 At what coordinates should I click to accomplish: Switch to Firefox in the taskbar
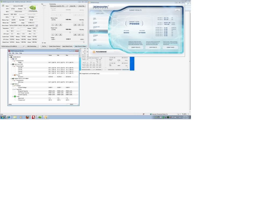click(x=27, y=117)
